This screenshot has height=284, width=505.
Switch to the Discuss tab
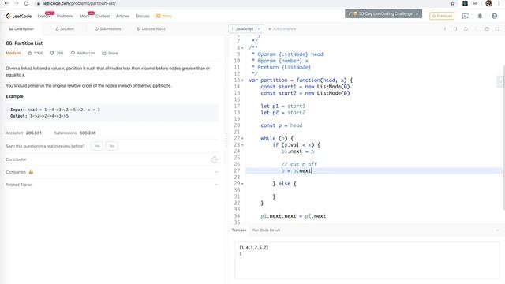tap(151, 29)
